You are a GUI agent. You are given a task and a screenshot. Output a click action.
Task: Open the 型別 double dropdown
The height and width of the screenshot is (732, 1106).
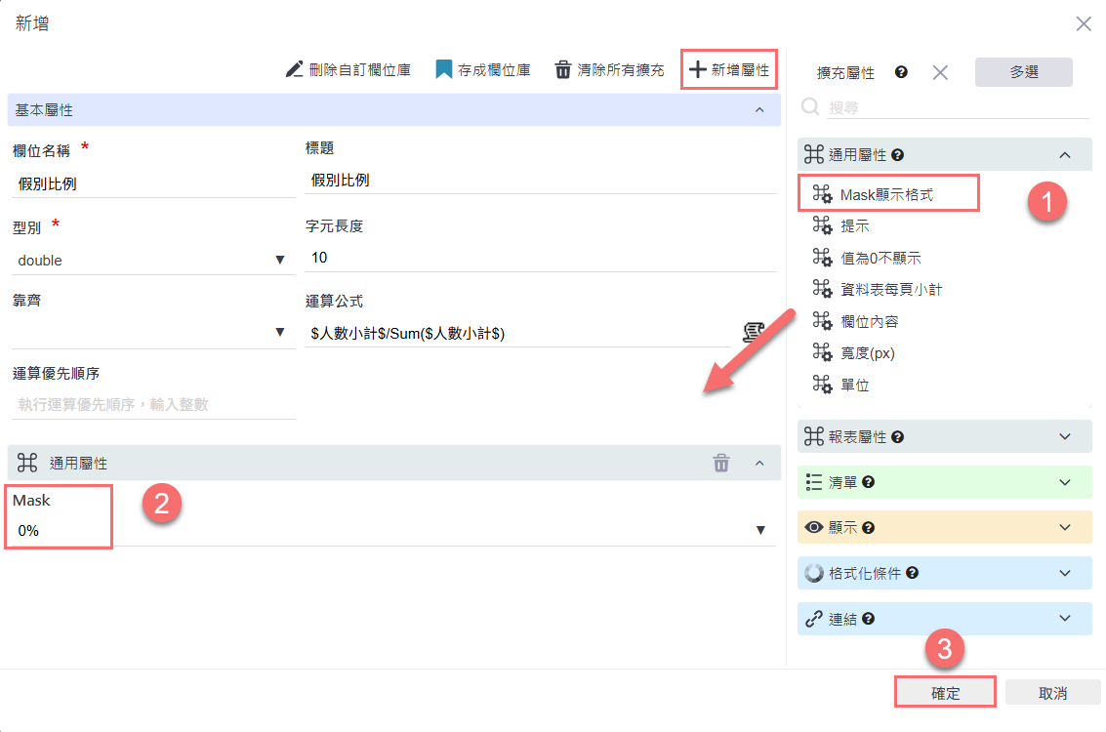tap(279, 261)
